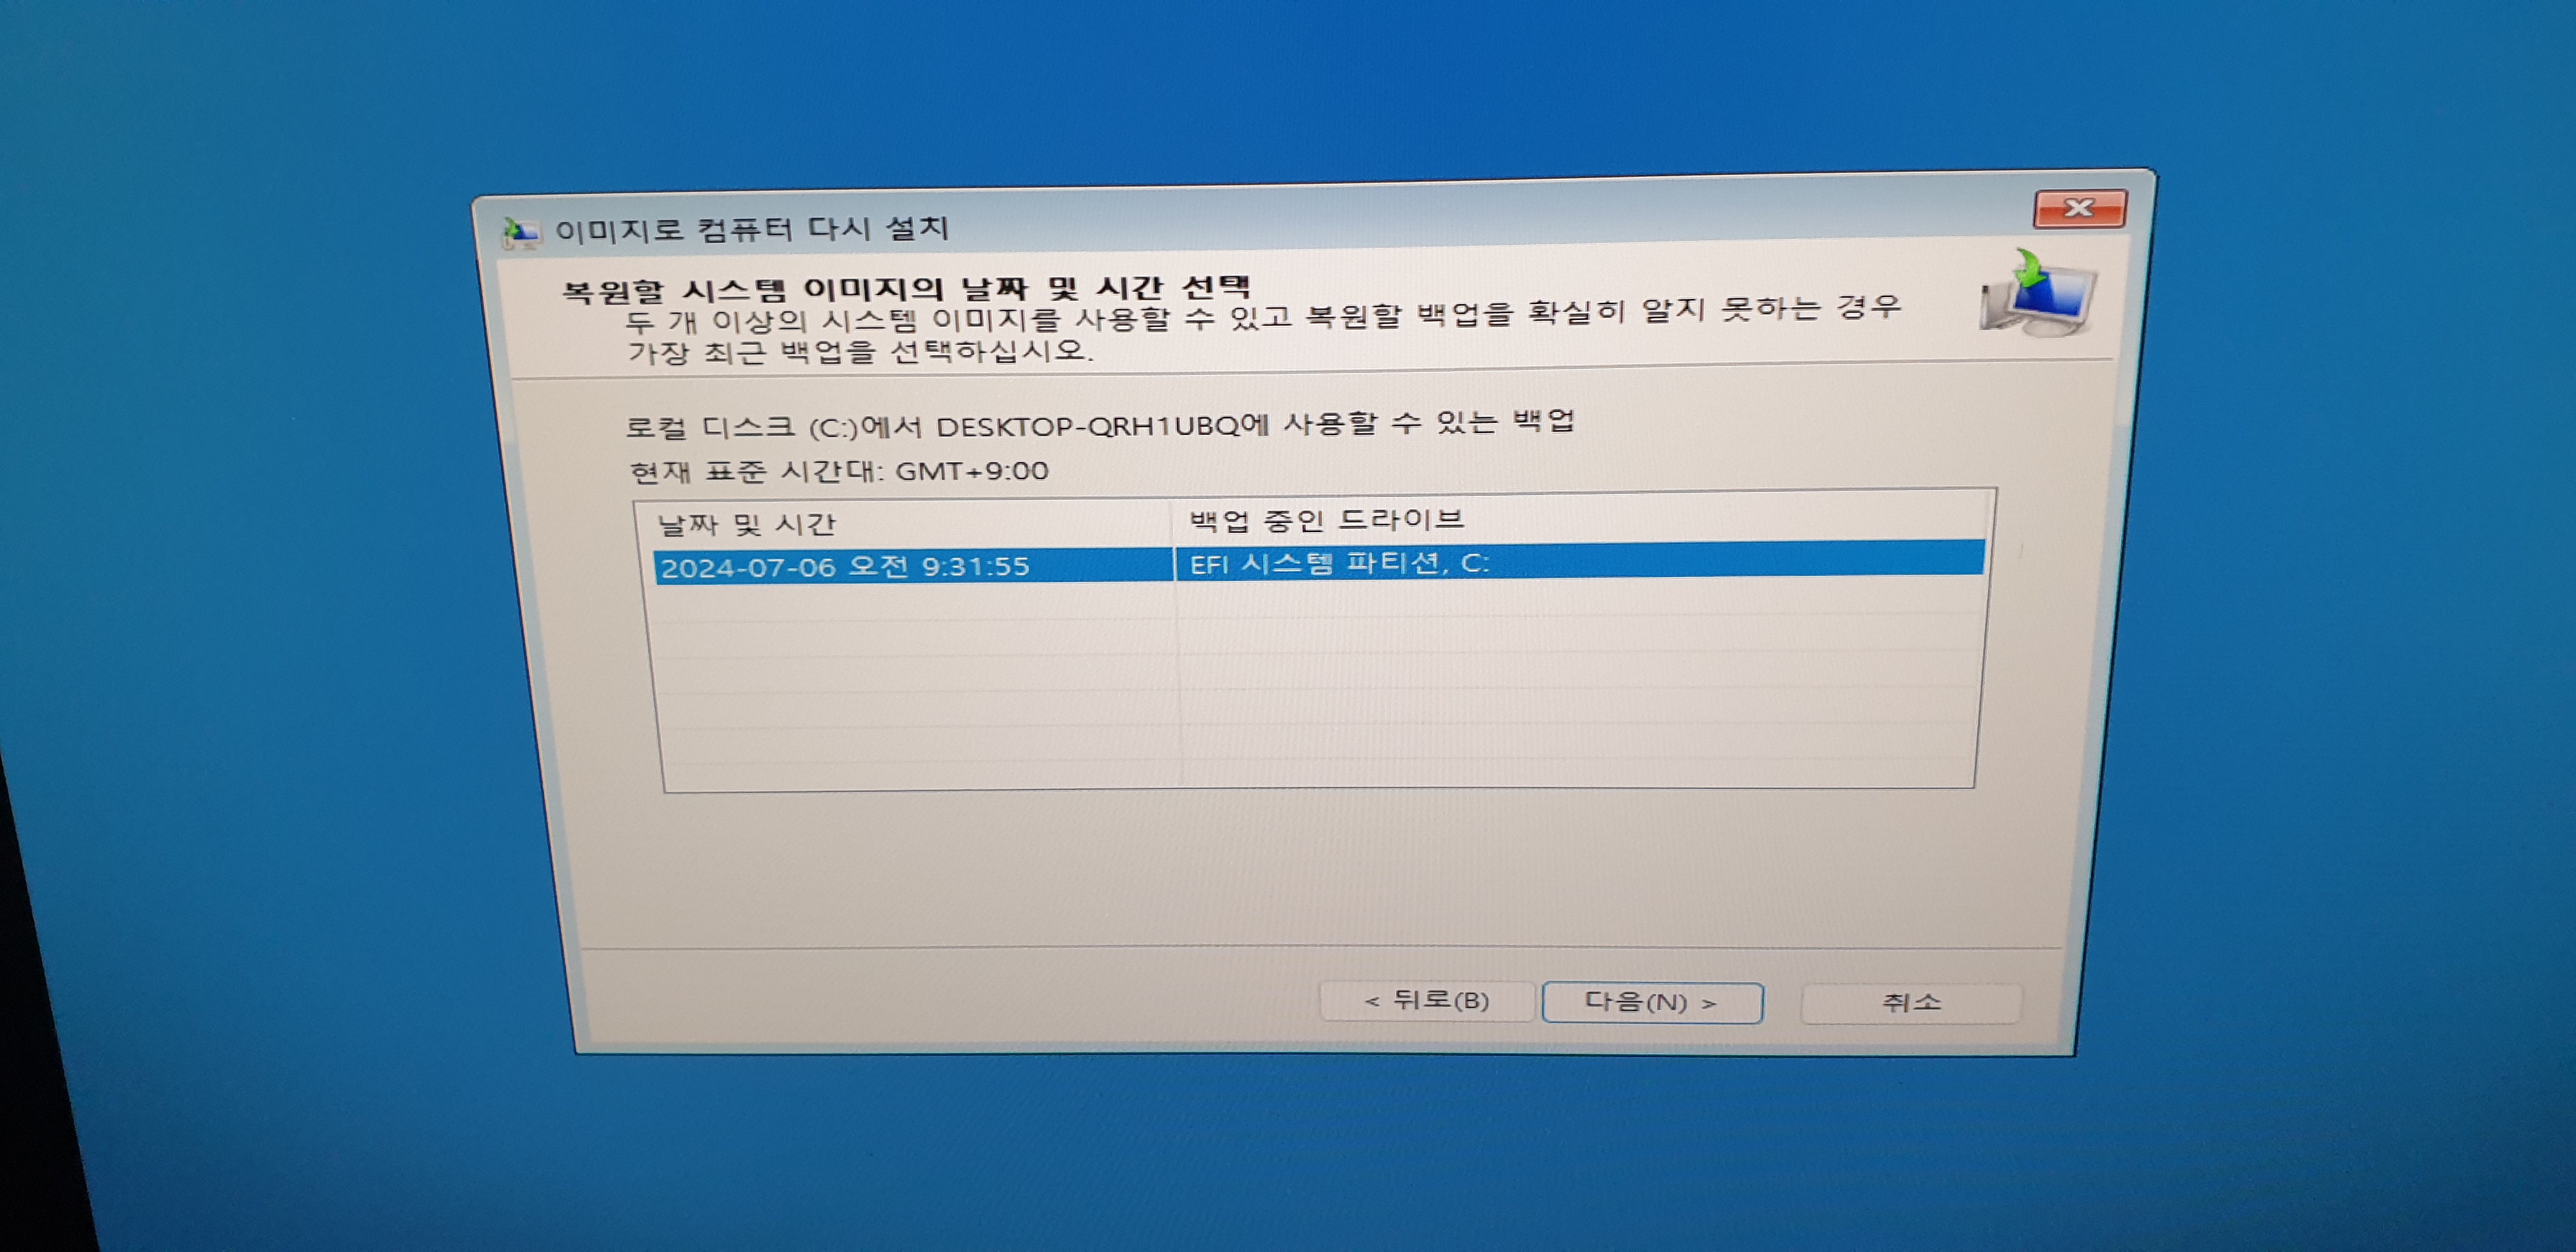Image resolution: width=2576 pixels, height=1252 pixels.
Task: Select the 2024-07-06 오전 9:31:55 backup entry
Action: click(845, 567)
